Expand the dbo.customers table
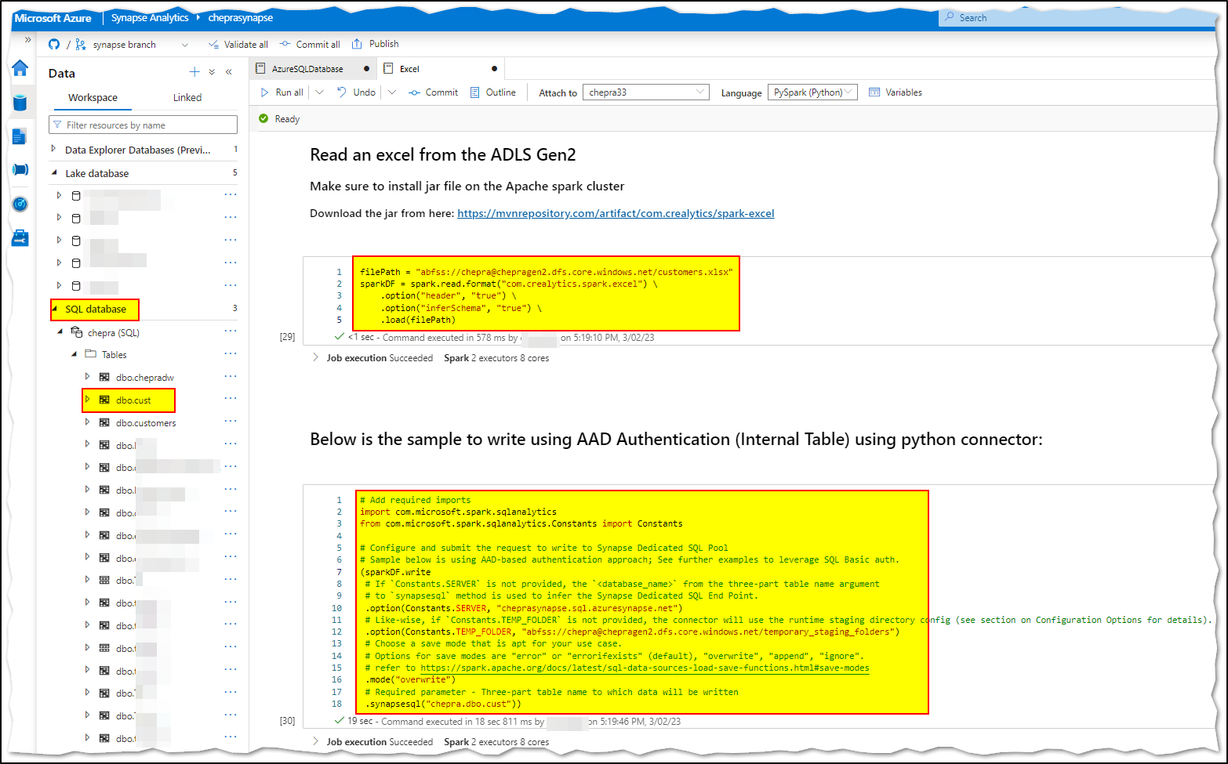This screenshot has width=1228, height=764. click(x=87, y=422)
